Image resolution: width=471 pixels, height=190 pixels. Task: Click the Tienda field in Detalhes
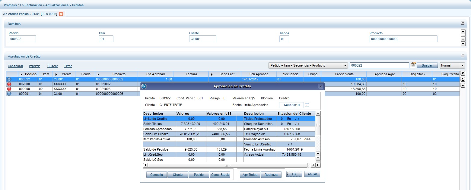click(x=284, y=39)
